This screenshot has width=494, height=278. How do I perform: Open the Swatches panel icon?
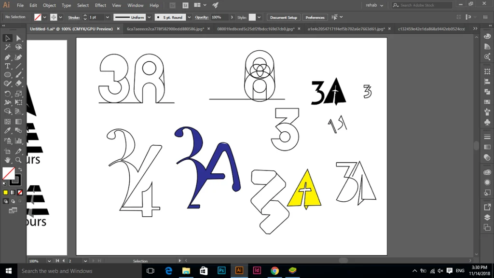(x=487, y=102)
